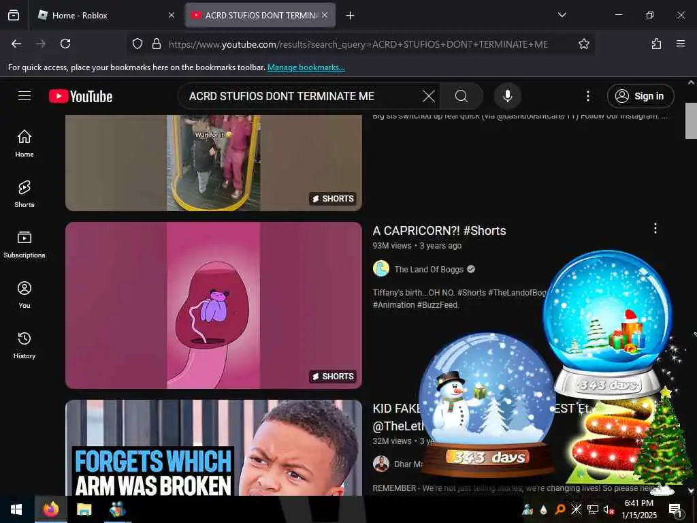Click the magnifier search button

[461, 96]
